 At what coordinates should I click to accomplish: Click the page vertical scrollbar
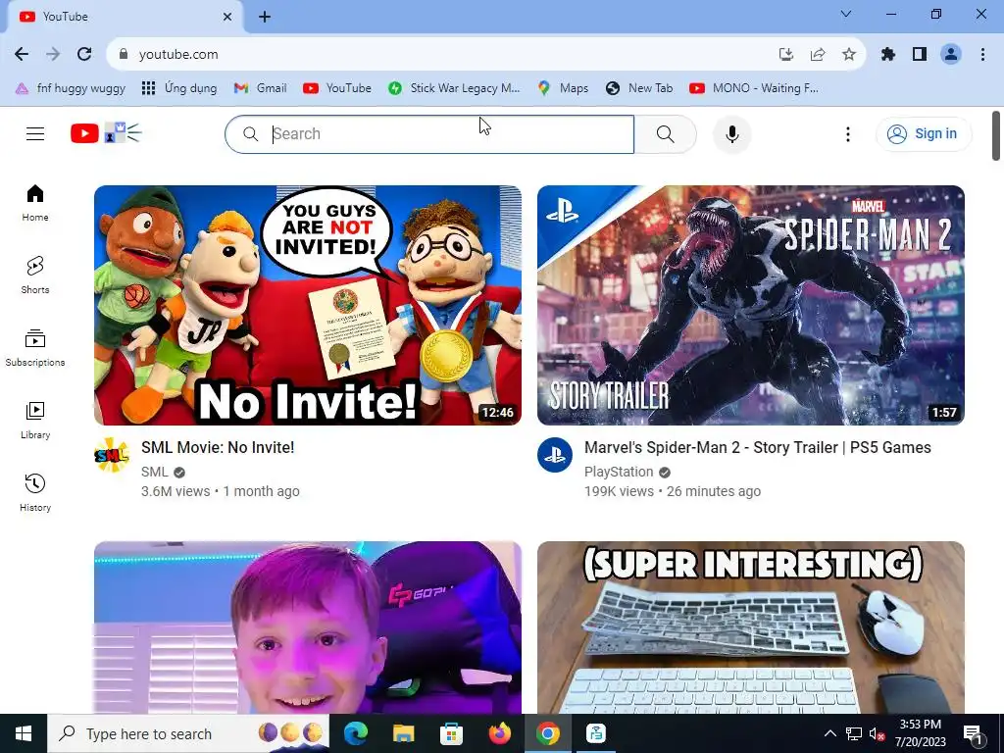pyautogui.click(x=996, y=135)
